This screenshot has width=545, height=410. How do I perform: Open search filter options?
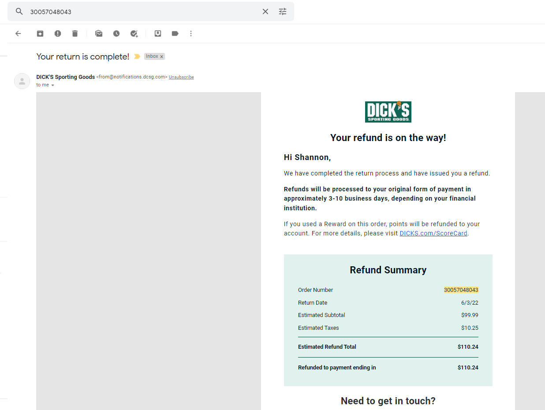pyautogui.click(x=283, y=11)
